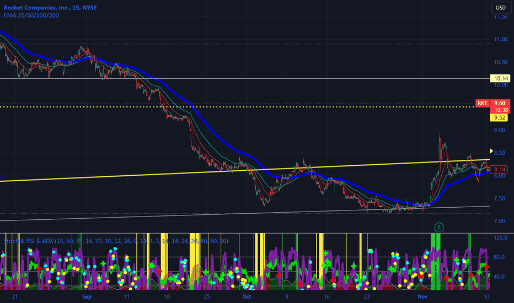Open the USD currency selector
The width and height of the screenshot is (514, 303).
tap(500, 8)
